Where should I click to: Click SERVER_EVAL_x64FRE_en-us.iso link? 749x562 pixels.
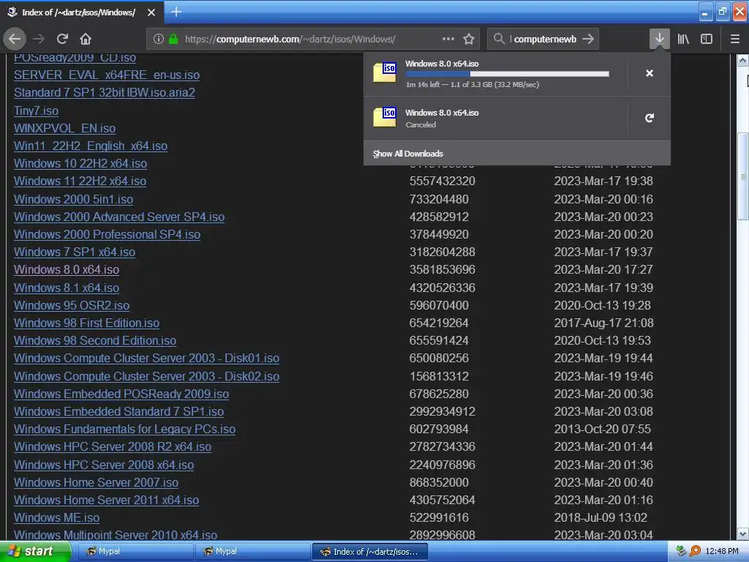tap(107, 75)
